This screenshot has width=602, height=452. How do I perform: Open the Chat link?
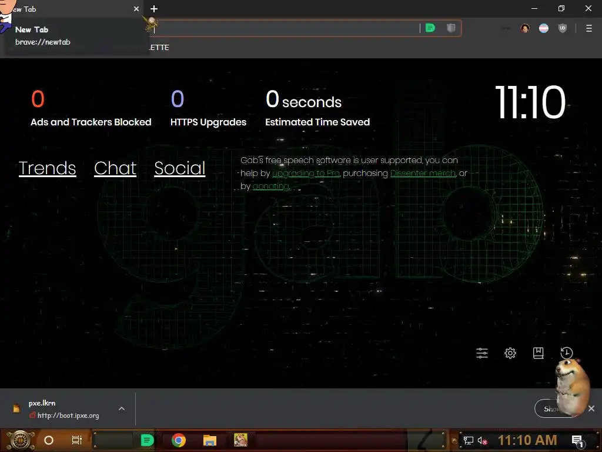pos(115,168)
